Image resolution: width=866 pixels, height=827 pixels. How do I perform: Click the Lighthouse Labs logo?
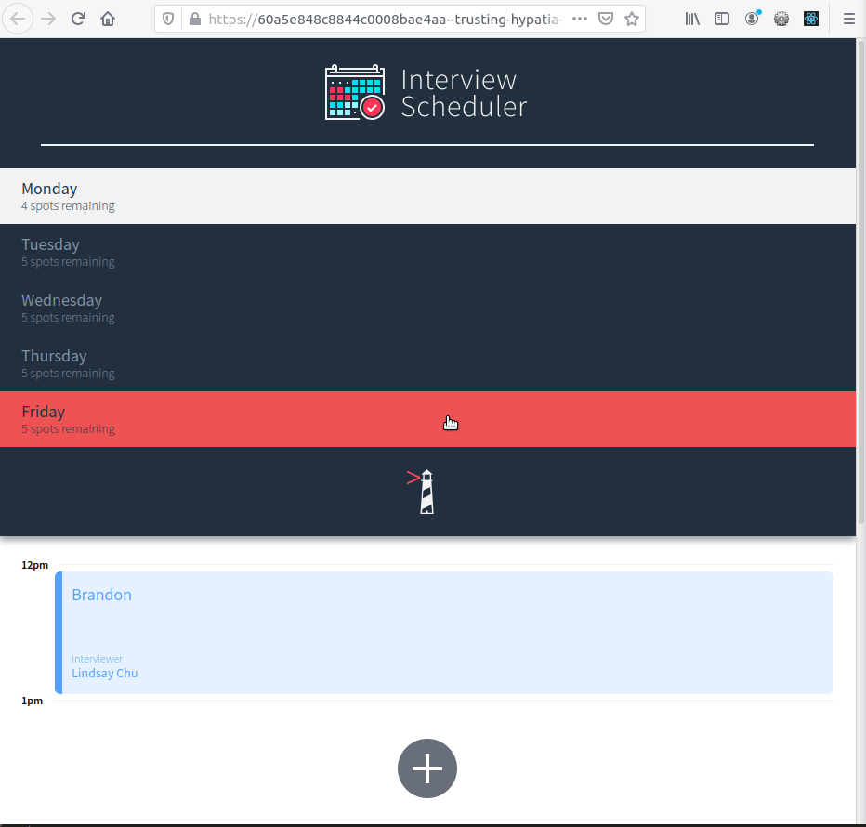coord(422,492)
